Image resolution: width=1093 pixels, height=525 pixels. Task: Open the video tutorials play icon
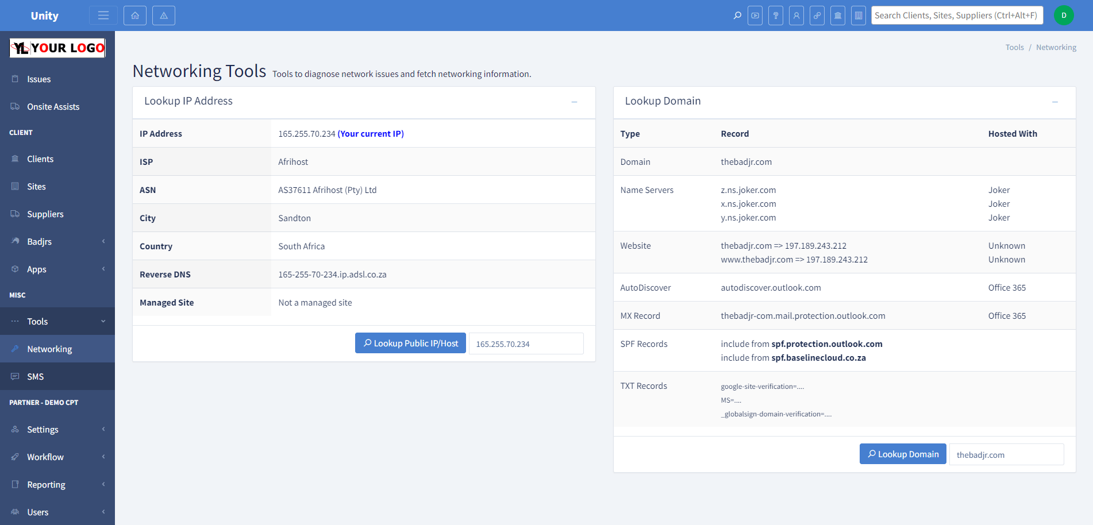[755, 16]
